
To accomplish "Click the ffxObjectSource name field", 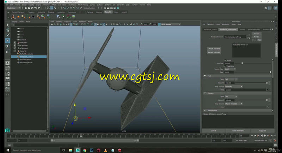I will tap(235, 37).
